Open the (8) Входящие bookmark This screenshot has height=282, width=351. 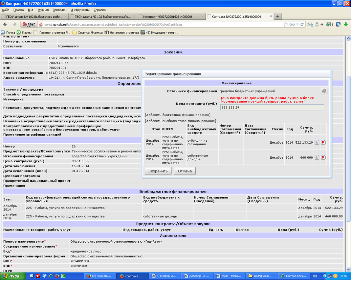pyautogui.click(x=159, y=32)
